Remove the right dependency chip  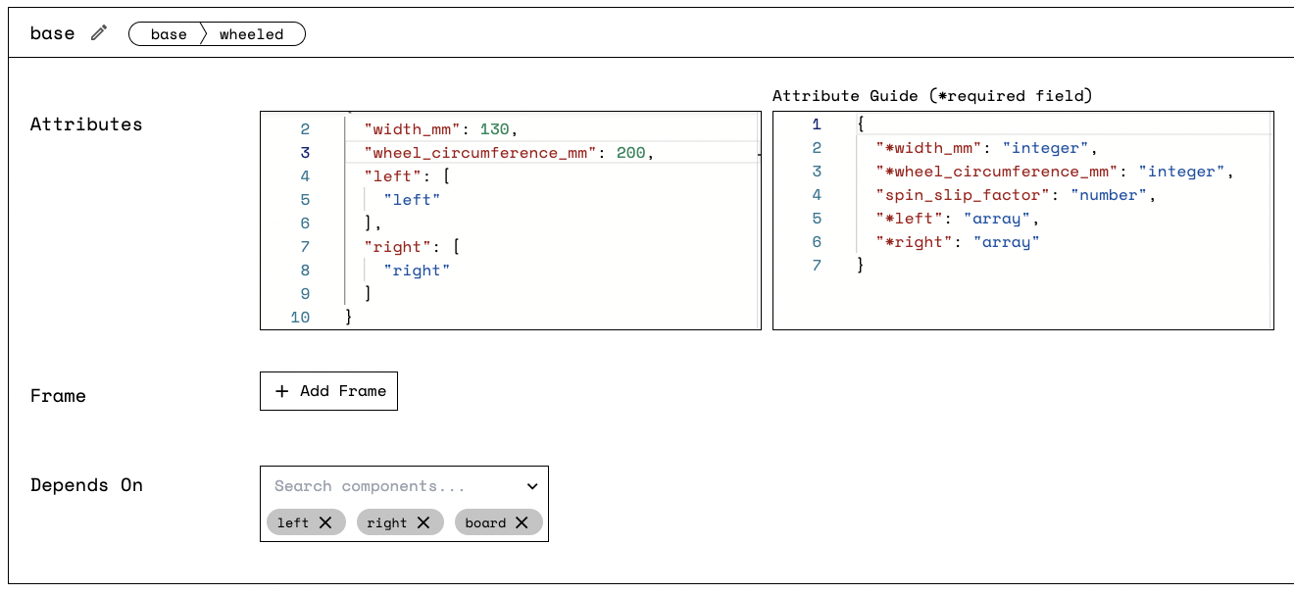coord(425,521)
